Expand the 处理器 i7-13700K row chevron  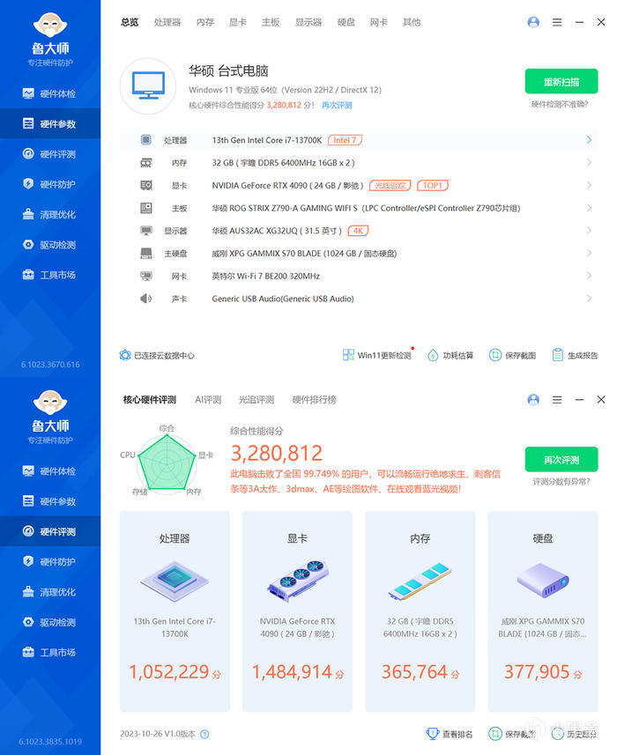589,140
